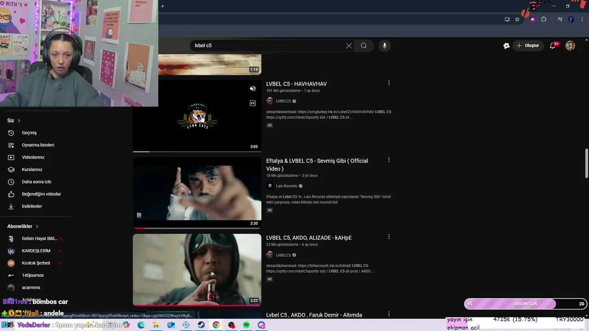The height and width of the screenshot is (331, 589).
Task: Click the purple extension icon in Chrome toolbar
Action: click(x=533, y=19)
